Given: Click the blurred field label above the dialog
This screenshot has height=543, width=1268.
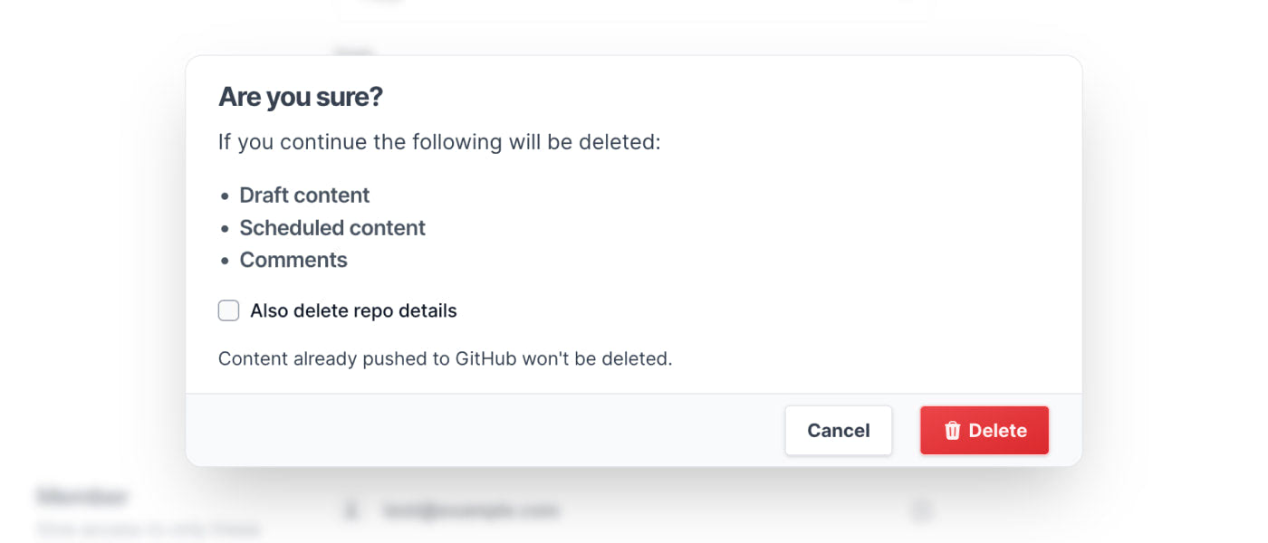Looking at the screenshot, I should [x=355, y=51].
